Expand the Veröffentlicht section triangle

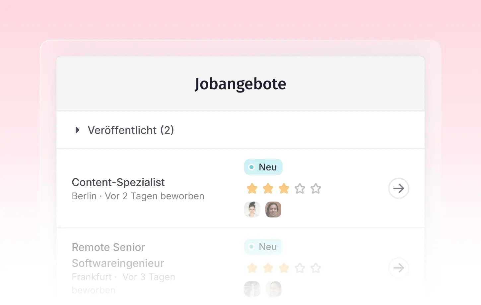tap(77, 130)
